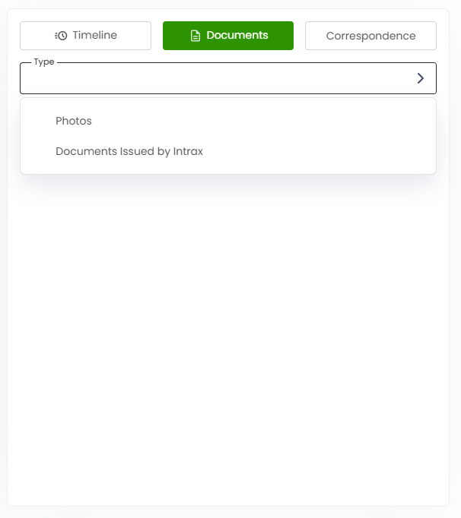This screenshot has width=461, height=518.
Task: Click the Correspondence button text
Action: pos(370,36)
